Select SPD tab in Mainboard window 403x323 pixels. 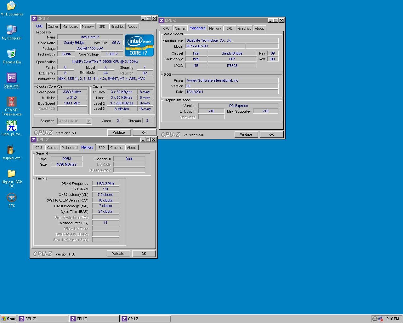[x=230, y=28]
